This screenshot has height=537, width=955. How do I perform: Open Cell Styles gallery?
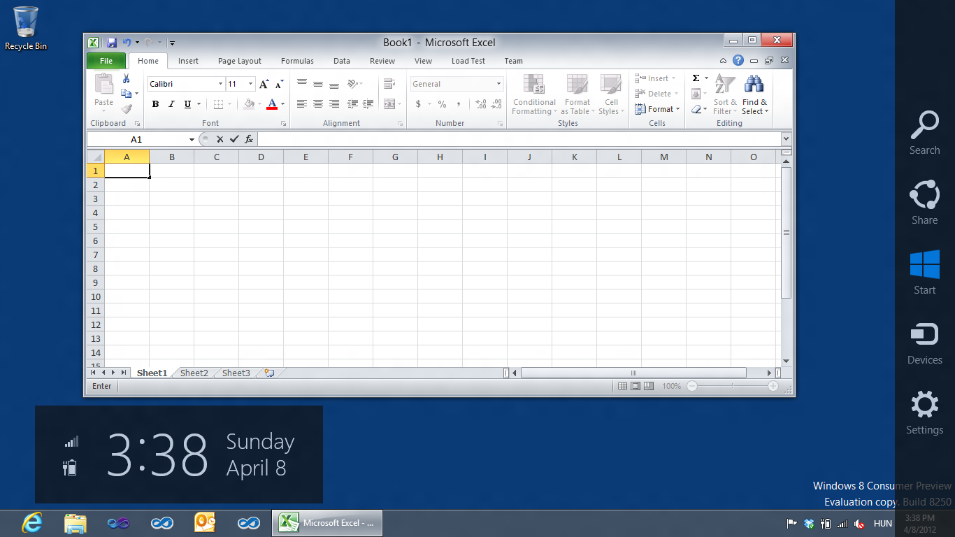611,95
